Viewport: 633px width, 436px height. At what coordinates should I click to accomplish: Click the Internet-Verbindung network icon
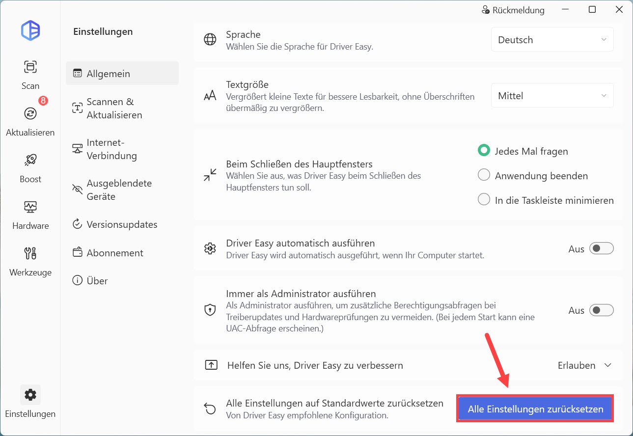coord(78,149)
